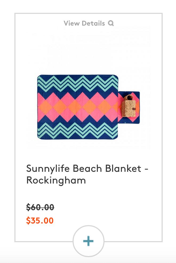Click the Sunnylife brand name text
This screenshot has width=176, height=263.
pyautogui.click(x=48, y=169)
